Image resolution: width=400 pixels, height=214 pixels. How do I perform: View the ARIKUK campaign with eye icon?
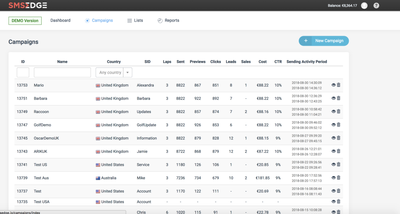(x=333, y=151)
